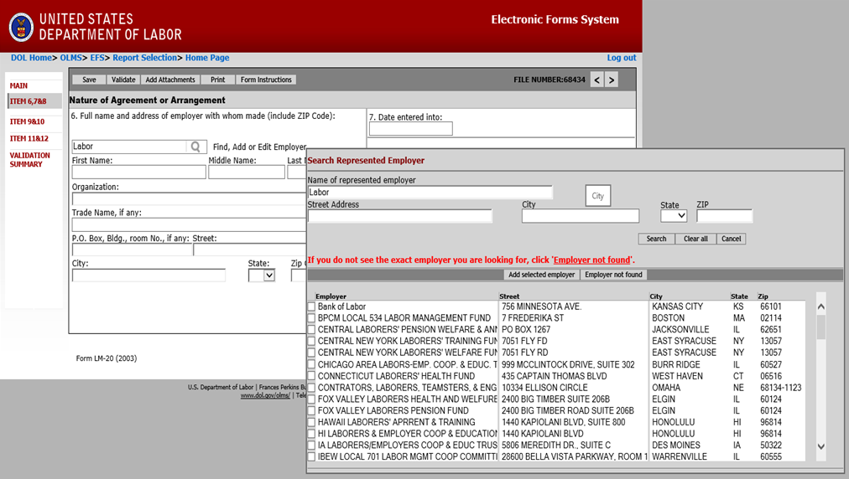Click the City field in search dialog
849x479 pixels.
pyautogui.click(x=581, y=216)
